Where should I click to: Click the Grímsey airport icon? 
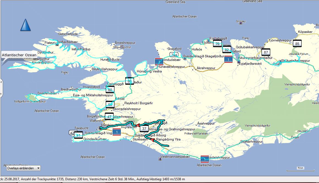[x=241, y=23]
